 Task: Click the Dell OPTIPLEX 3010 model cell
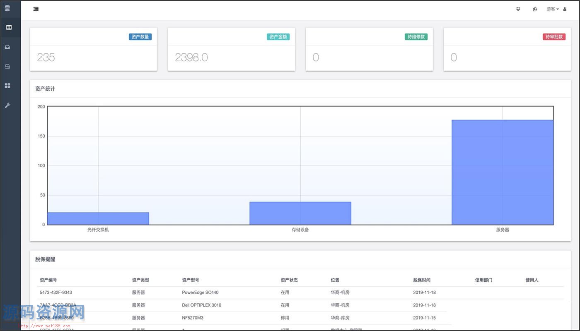click(201, 305)
